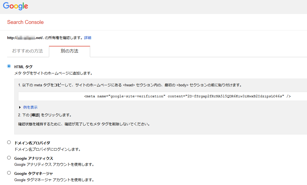Click the HTML タグ option label
The height and width of the screenshot is (185, 307).
click(23, 67)
